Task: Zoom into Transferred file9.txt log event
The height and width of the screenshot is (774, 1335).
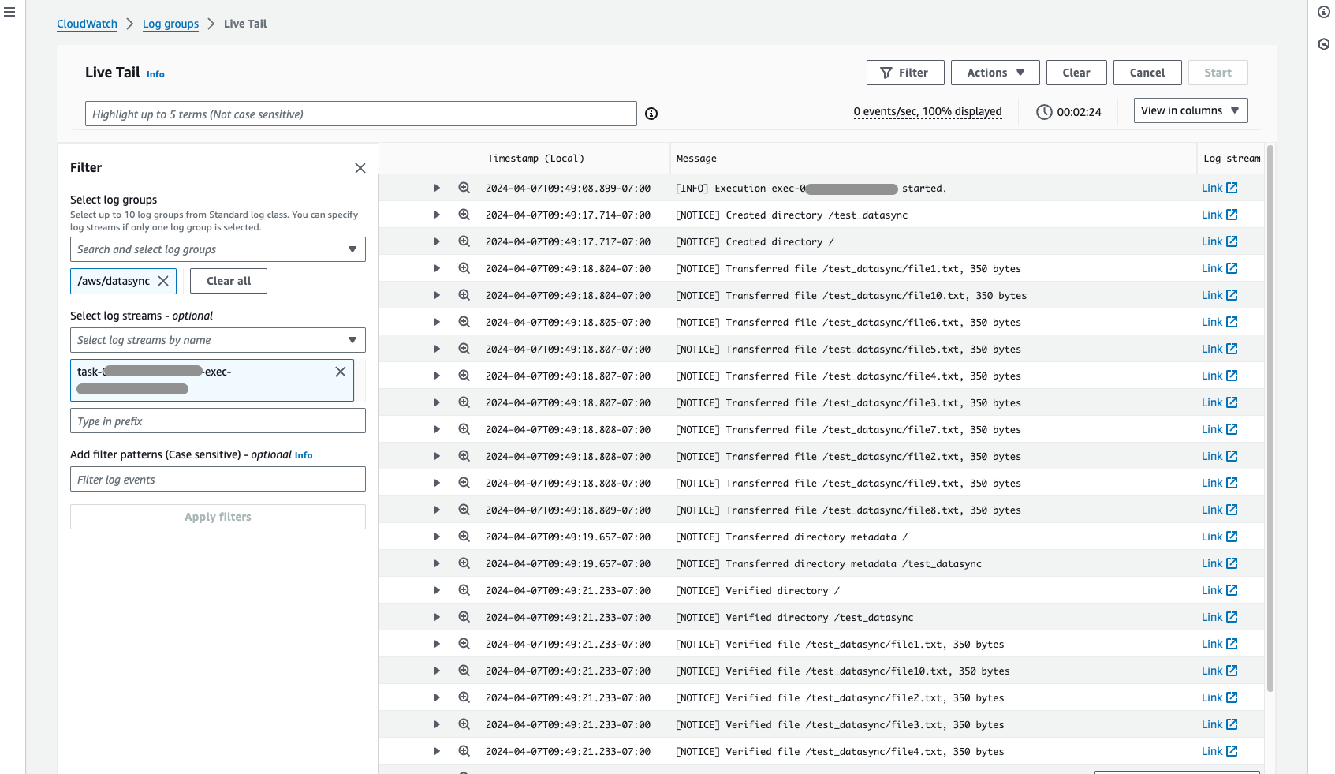Action: [x=464, y=483]
